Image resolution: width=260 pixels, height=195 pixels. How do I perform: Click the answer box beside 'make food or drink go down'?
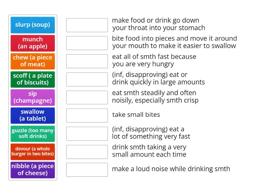[x=86, y=25]
